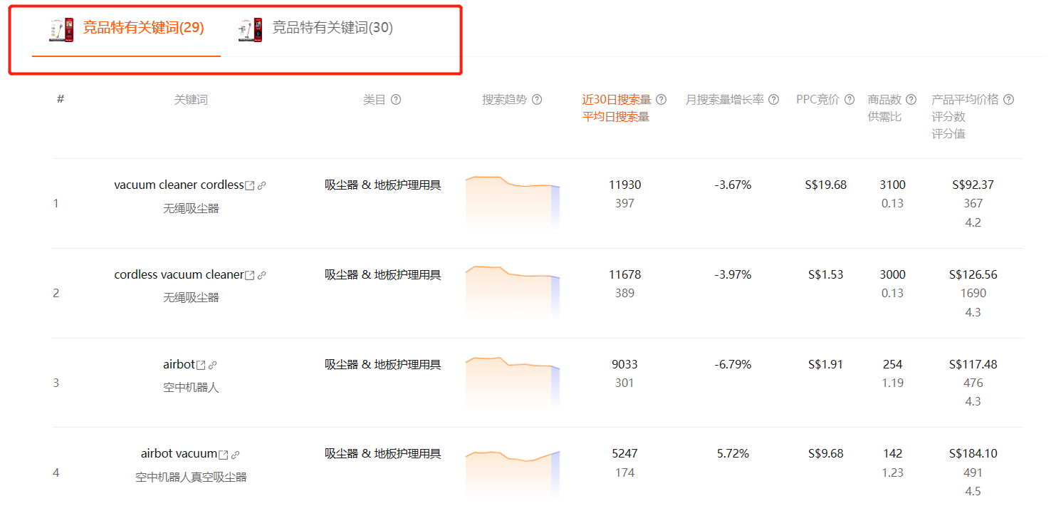
Task: Click PPC bid S$9.68
Action: [x=826, y=453]
